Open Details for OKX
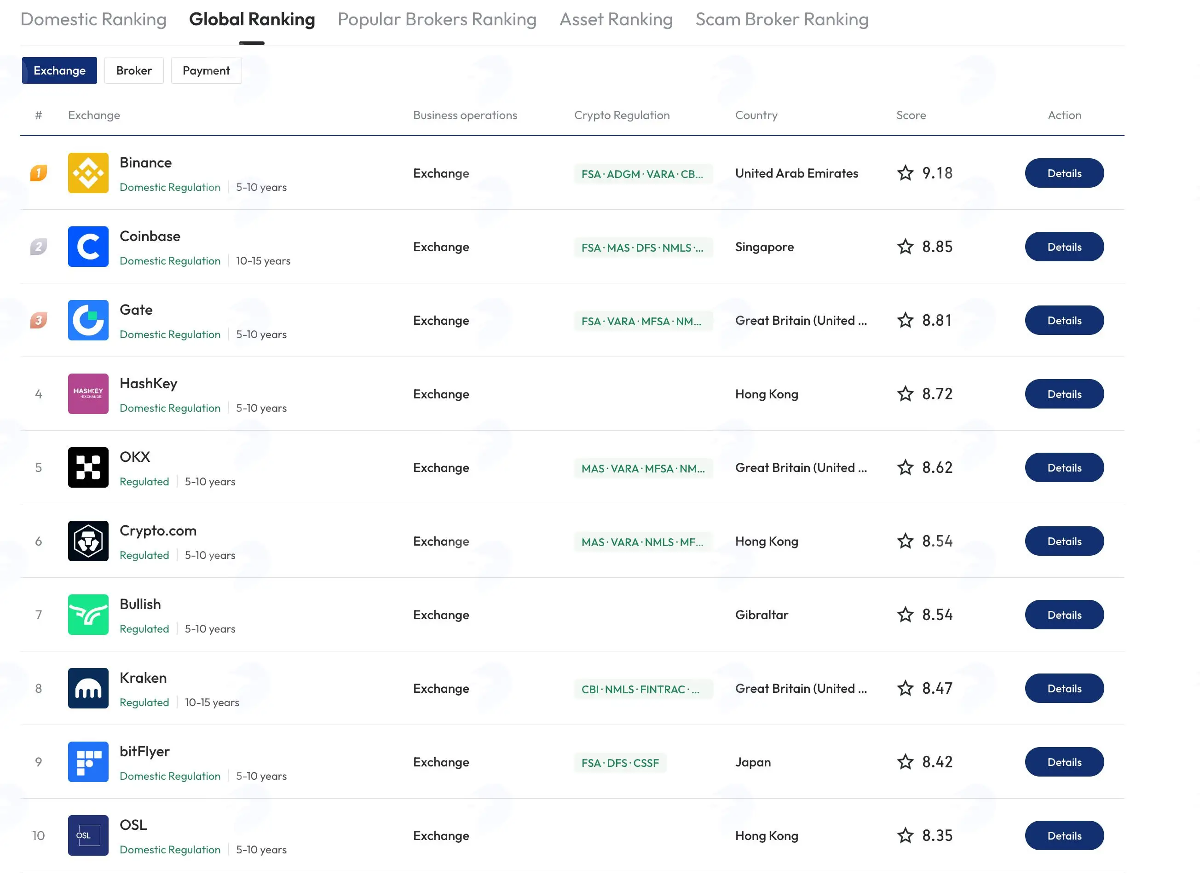This screenshot has width=1200, height=875. pyautogui.click(x=1064, y=468)
